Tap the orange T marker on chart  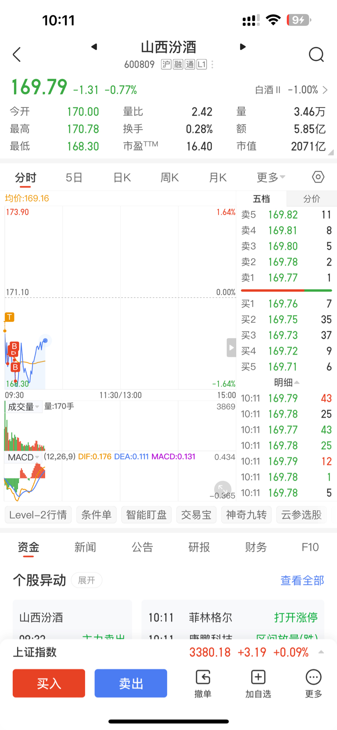pyautogui.click(x=9, y=317)
